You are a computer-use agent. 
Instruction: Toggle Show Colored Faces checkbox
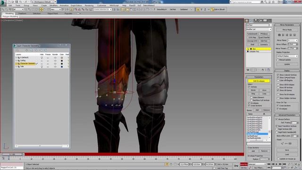pyautogui.click(x=278, y=77)
